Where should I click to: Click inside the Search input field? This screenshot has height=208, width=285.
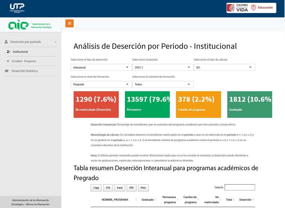240,187
